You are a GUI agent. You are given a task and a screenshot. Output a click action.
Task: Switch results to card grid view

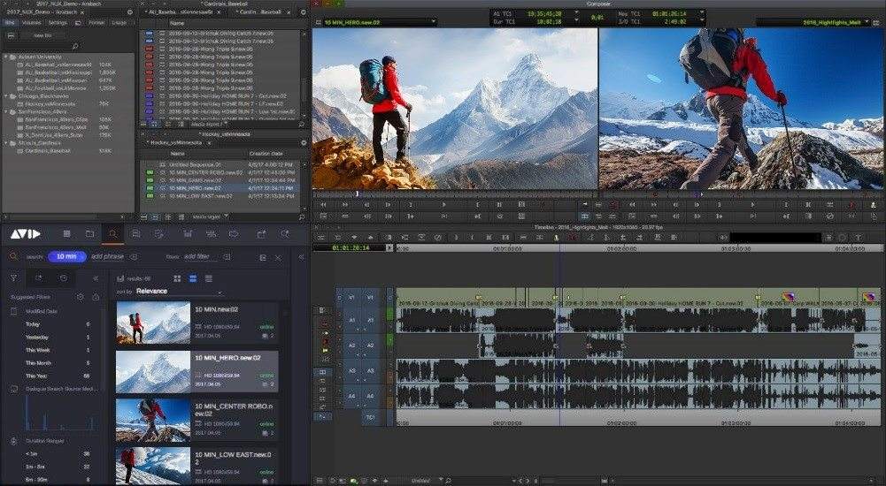point(177,278)
